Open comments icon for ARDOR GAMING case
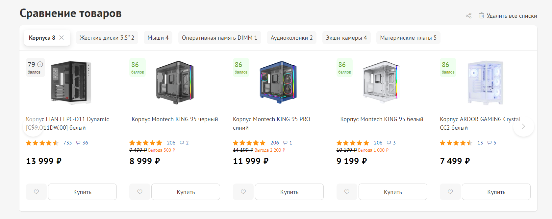Image resolution: width=552 pixels, height=219 pixels. click(x=489, y=142)
